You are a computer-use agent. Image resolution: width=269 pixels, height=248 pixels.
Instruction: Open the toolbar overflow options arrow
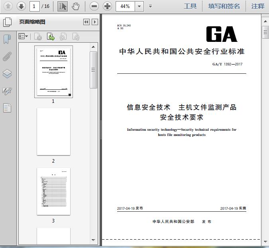(150, 6)
